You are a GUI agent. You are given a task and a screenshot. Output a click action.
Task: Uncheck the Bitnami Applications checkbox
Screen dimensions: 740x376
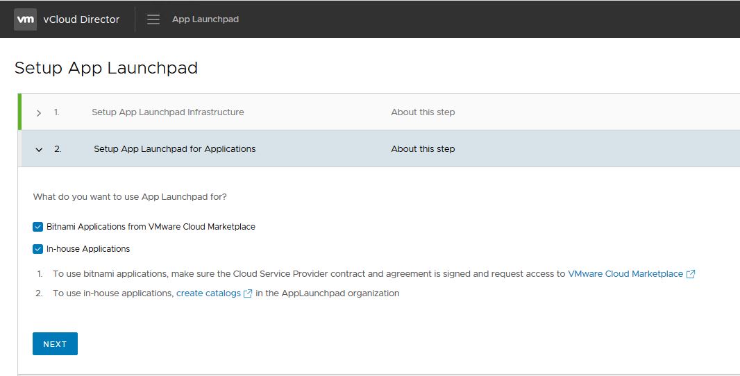pos(38,227)
